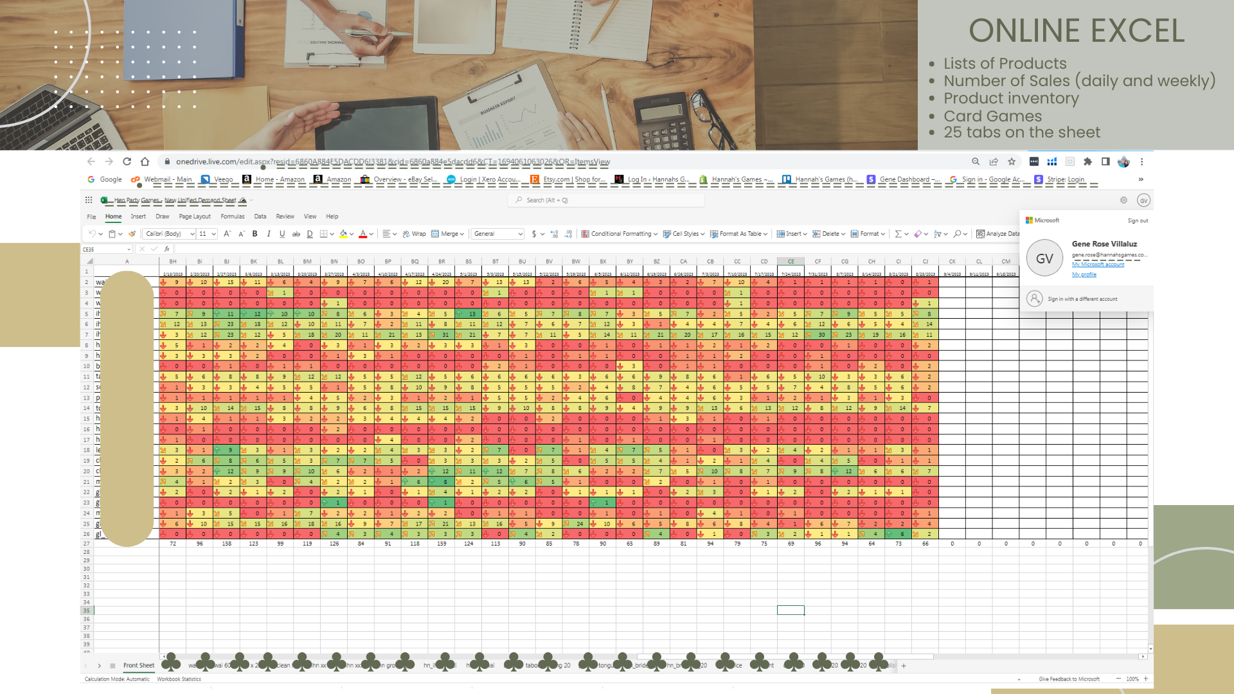Toggle Italic formatting
Viewport: 1234px width, 694px height.
coord(269,234)
